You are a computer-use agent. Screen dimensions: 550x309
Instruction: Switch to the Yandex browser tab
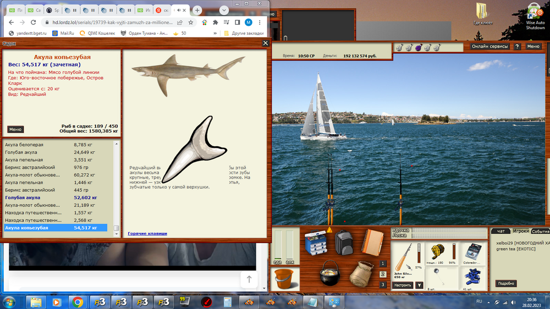(x=162, y=10)
